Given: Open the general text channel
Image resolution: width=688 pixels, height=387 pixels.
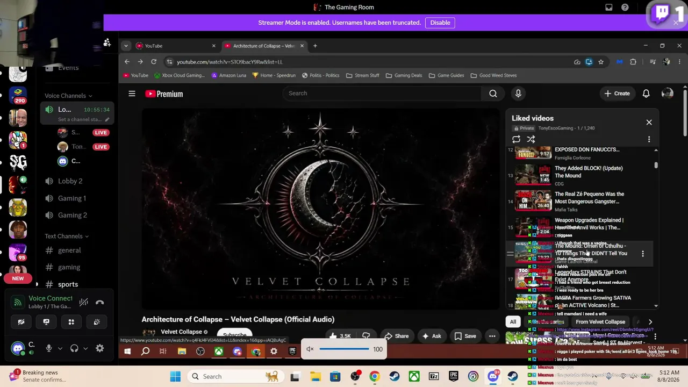Looking at the screenshot, I should tap(69, 250).
